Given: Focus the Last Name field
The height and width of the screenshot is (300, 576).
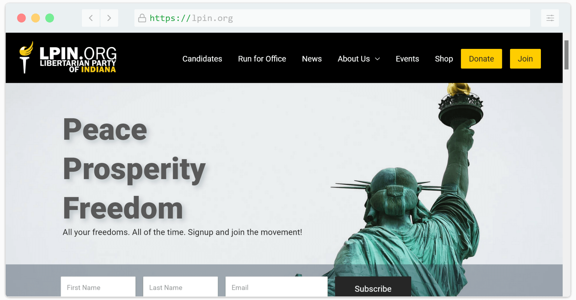Looking at the screenshot, I should point(180,286).
